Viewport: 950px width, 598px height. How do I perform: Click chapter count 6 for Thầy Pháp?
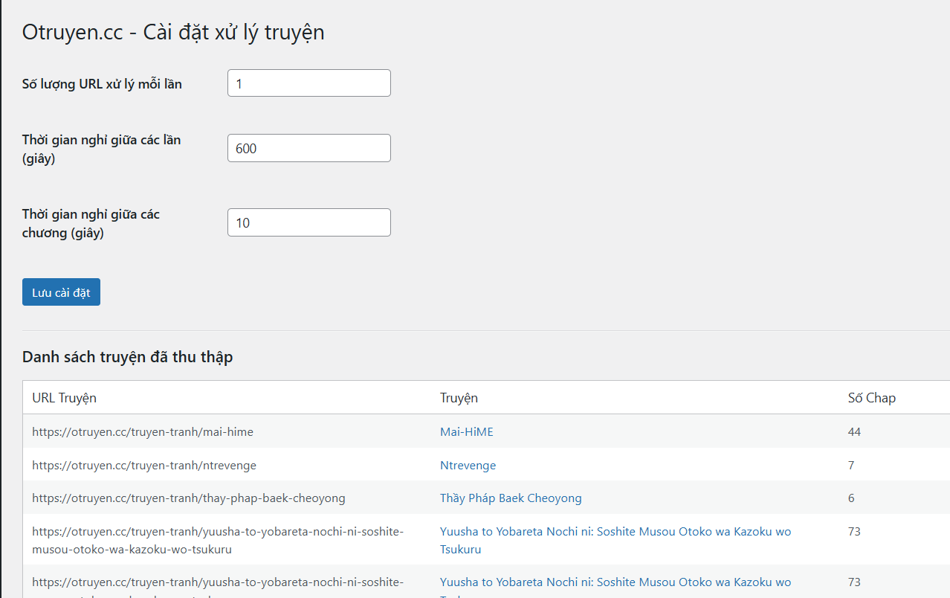851,498
